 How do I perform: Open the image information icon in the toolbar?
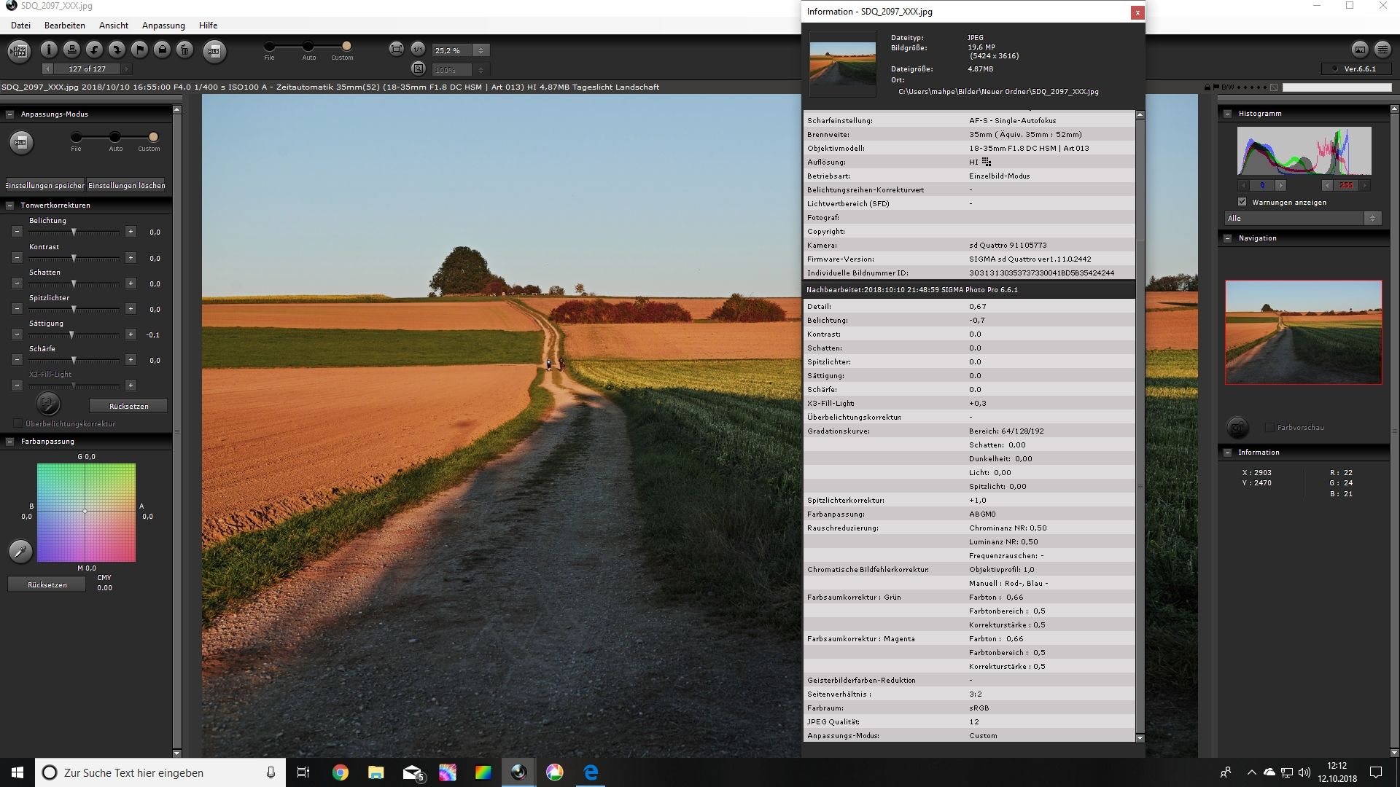[x=49, y=50]
